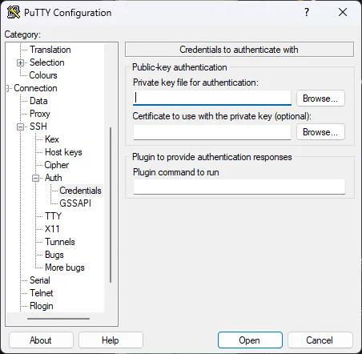Open the Host keys settings

(x=63, y=152)
